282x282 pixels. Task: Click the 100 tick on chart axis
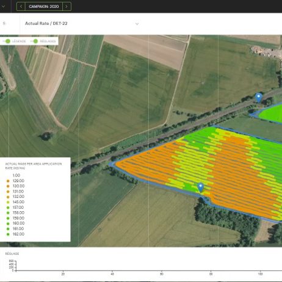click(x=260, y=274)
